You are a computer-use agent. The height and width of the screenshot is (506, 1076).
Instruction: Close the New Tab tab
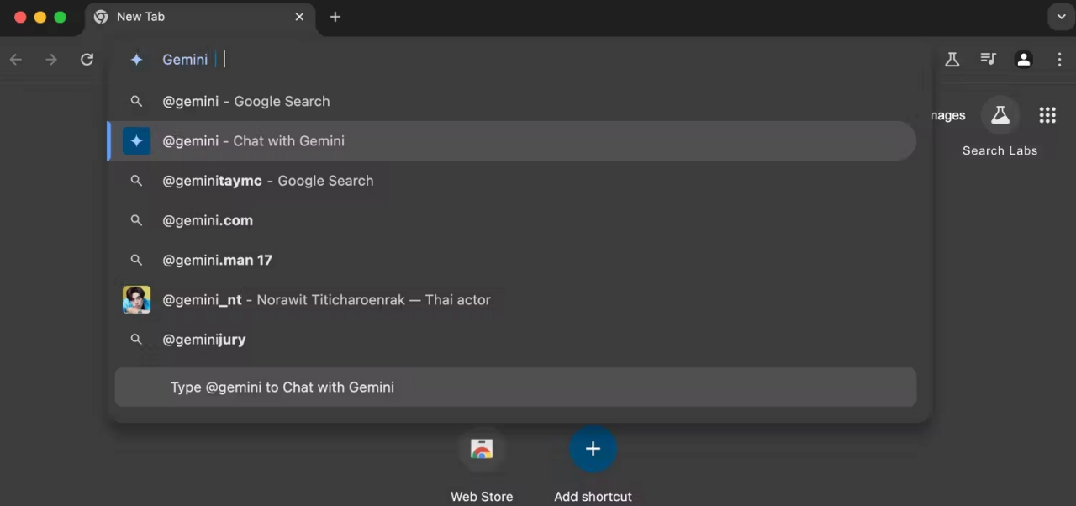coord(299,17)
